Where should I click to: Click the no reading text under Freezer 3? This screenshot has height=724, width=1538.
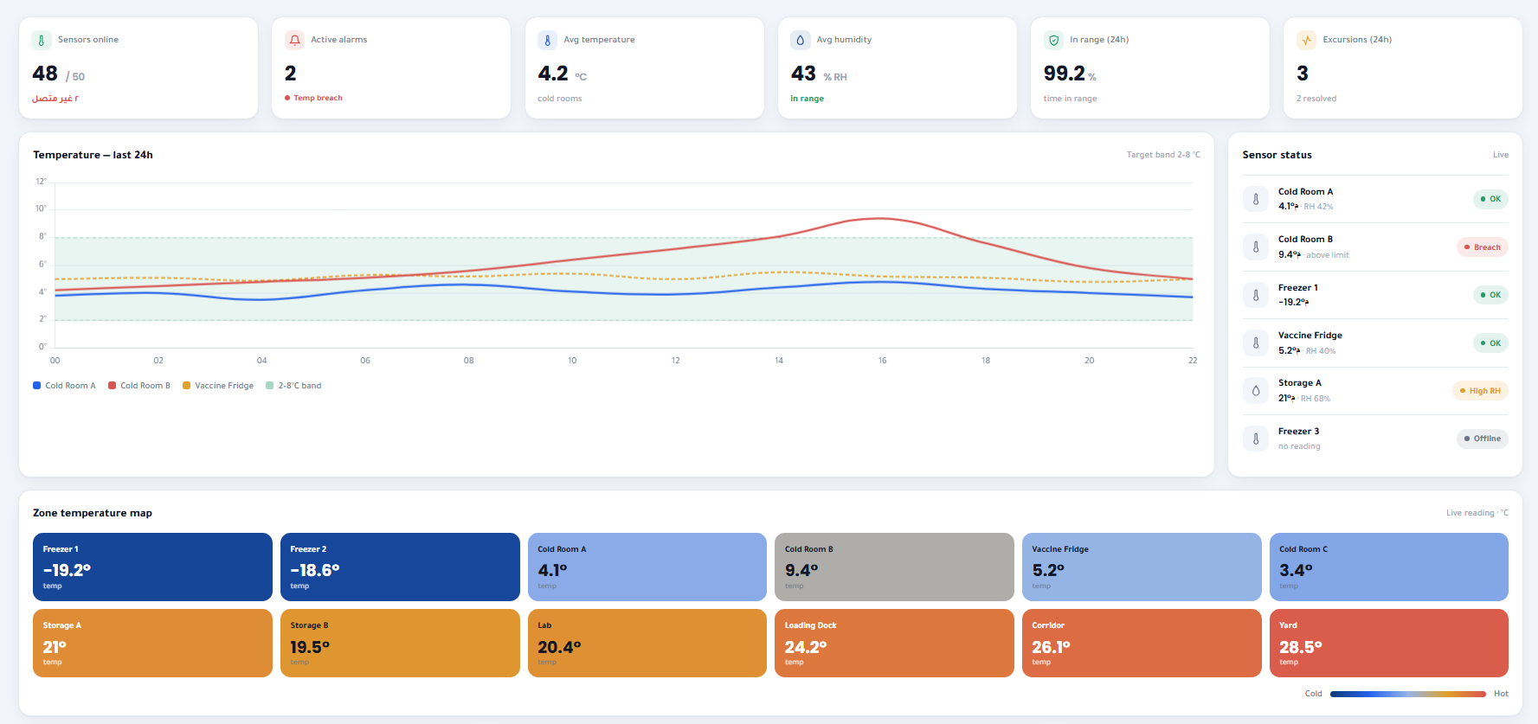[1299, 446]
